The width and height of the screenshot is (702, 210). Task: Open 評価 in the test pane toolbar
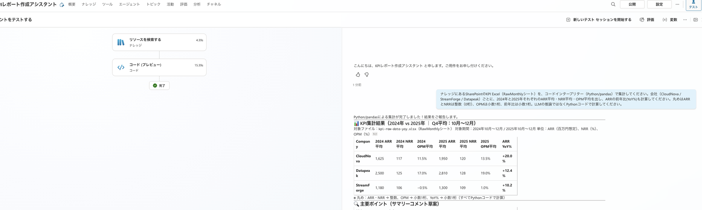point(647,20)
